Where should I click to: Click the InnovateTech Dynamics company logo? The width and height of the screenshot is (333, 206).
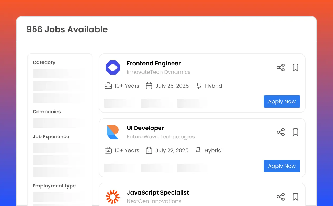click(113, 68)
